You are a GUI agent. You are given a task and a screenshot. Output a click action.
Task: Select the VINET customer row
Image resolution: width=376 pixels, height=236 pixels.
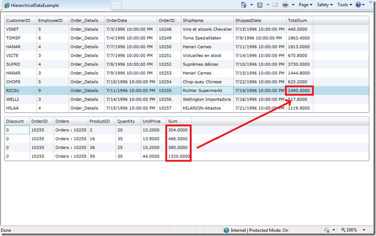(x=20, y=29)
